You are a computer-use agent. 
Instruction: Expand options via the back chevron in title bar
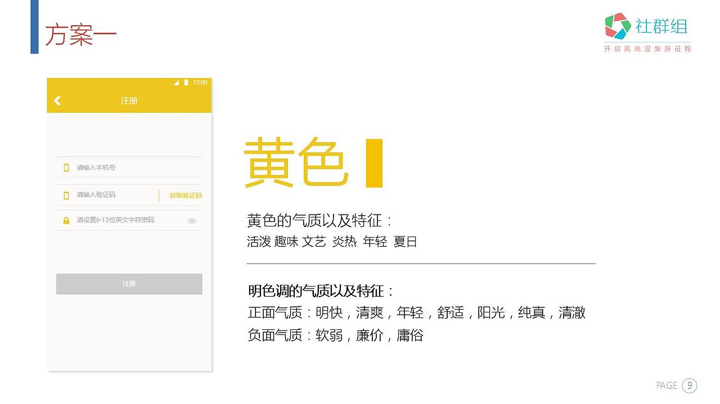tap(57, 100)
